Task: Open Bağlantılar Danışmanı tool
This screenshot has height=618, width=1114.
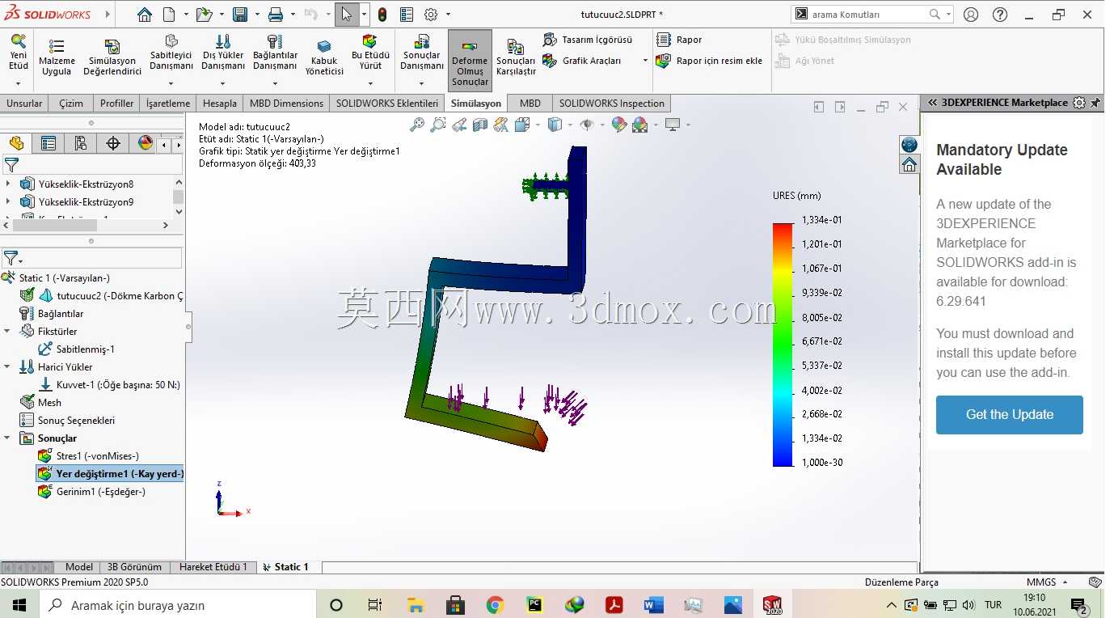Action: point(275,53)
